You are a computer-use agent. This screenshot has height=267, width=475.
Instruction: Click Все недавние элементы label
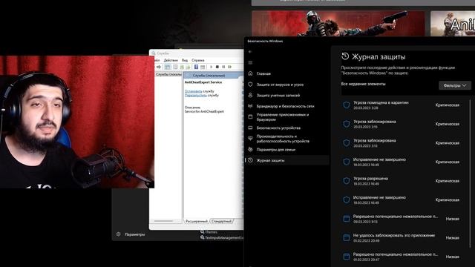pyautogui.click(x=363, y=84)
